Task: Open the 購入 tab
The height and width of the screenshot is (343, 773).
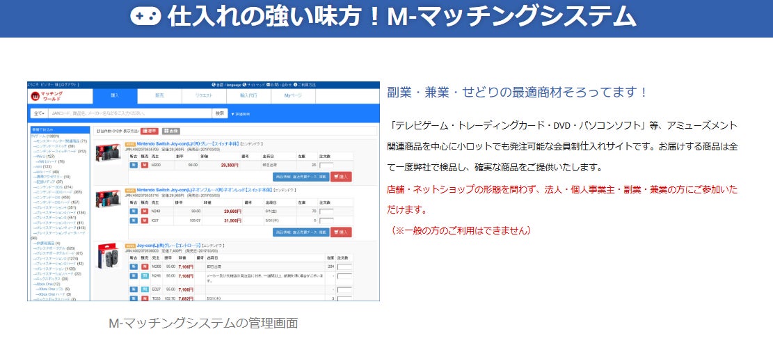Action: point(115,96)
